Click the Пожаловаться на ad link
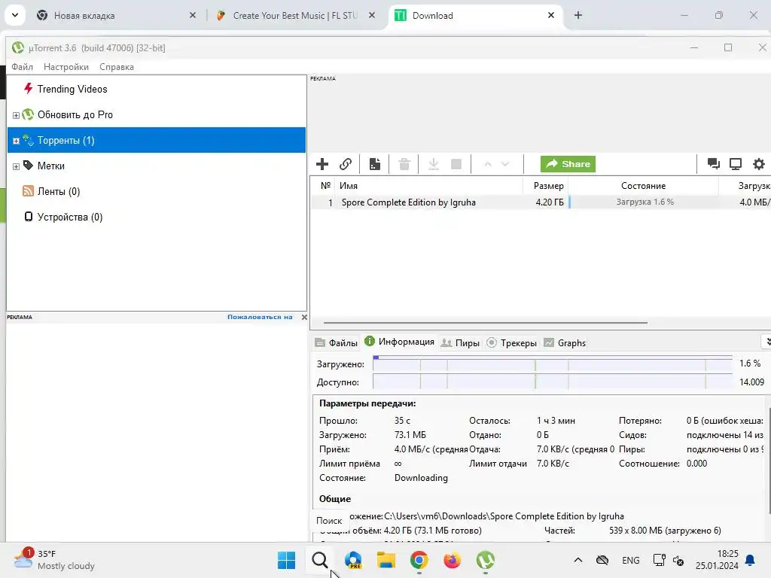The image size is (771, 578). (260, 317)
